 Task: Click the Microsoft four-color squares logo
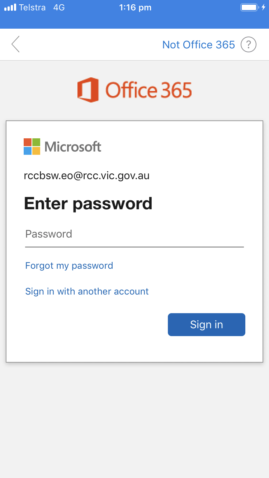32,147
